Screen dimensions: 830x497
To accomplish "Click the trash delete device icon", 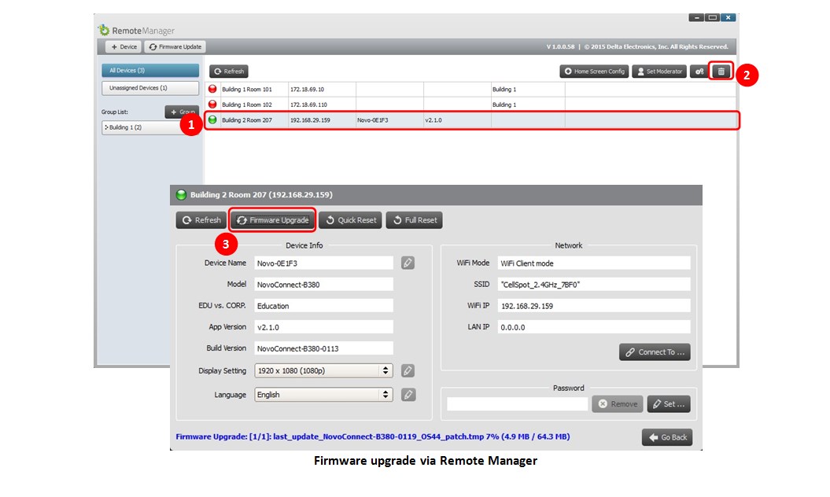I will (721, 71).
